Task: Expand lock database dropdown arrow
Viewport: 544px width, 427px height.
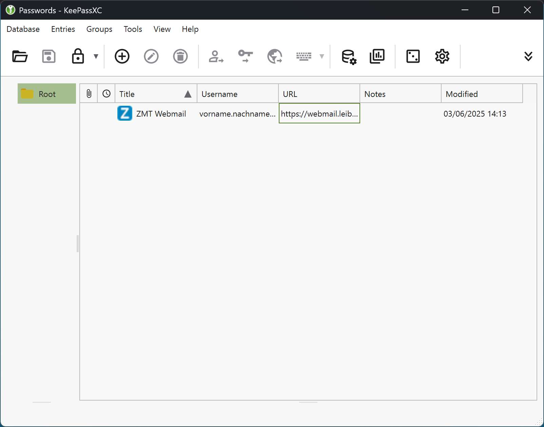Action: pyautogui.click(x=96, y=56)
